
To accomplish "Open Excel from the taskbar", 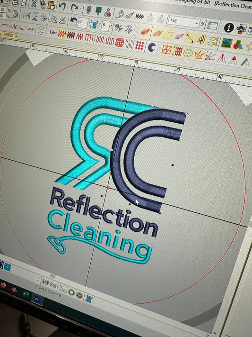I will [x=26, y=294].
